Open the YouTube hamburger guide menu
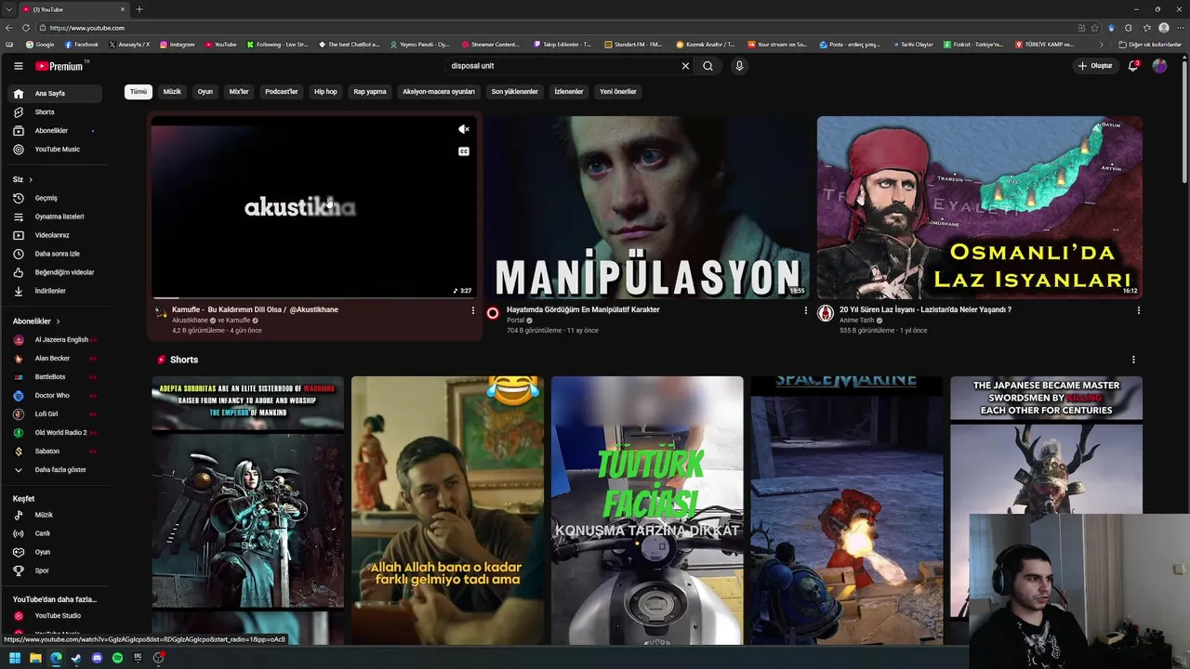 point(18,66)
